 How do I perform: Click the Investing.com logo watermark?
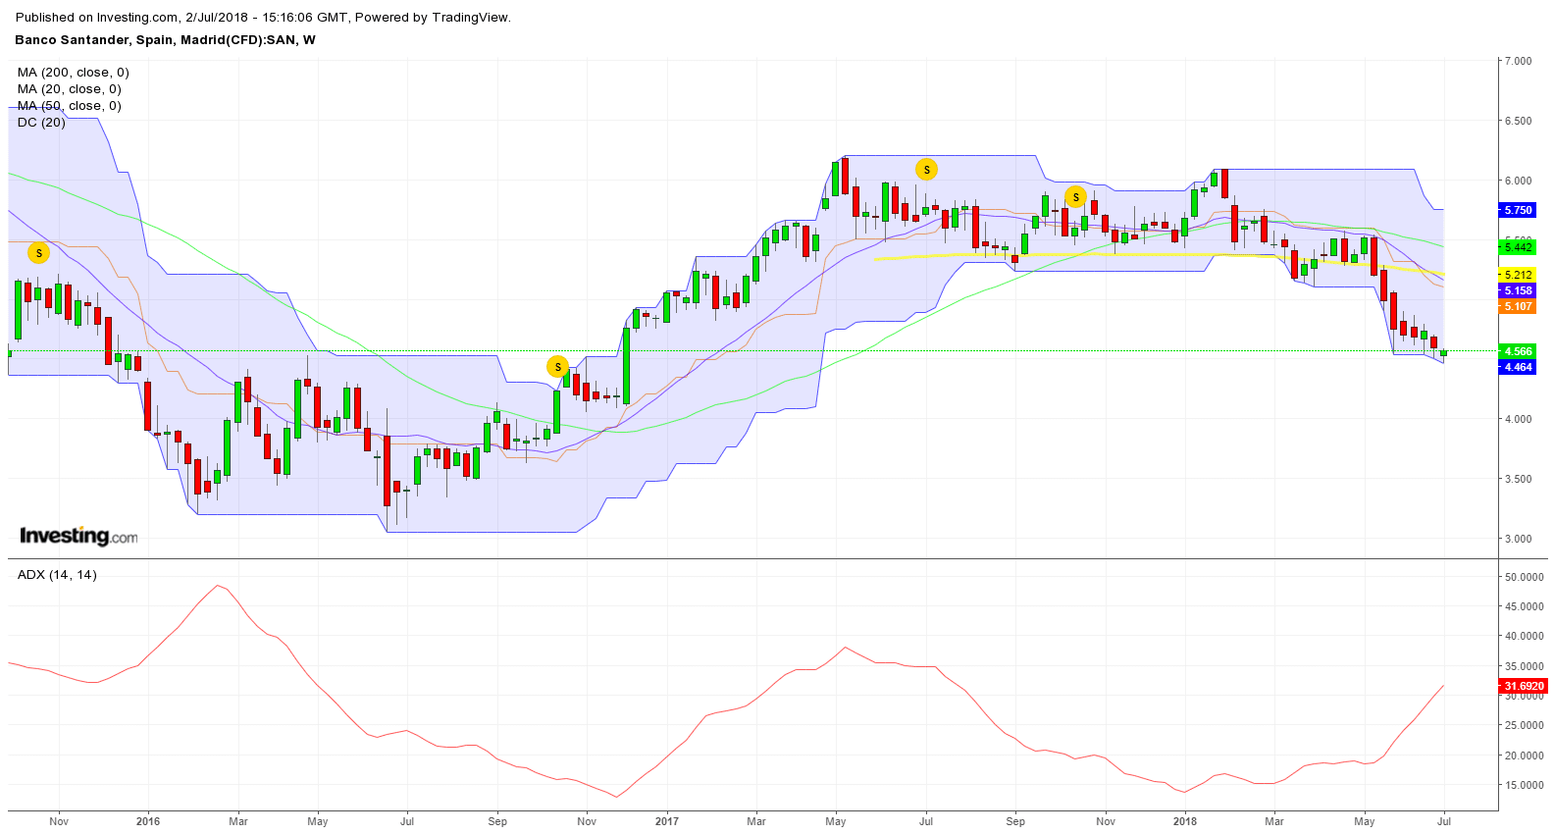78,536
